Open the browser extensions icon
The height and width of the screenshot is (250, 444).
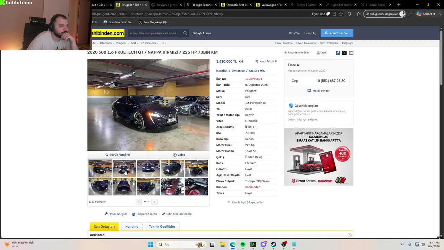[x=349, y=14]
